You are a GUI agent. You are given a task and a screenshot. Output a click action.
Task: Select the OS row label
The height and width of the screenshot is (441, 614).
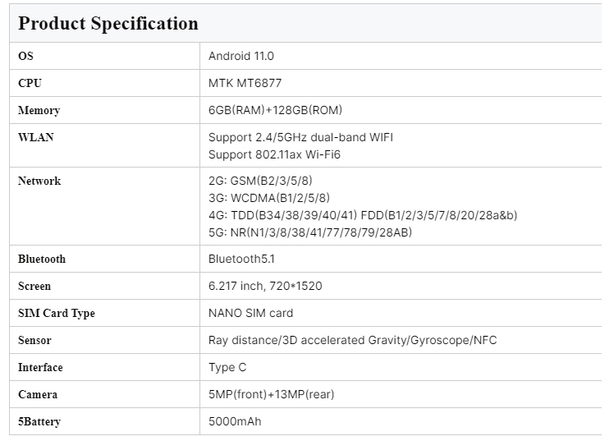25,56
